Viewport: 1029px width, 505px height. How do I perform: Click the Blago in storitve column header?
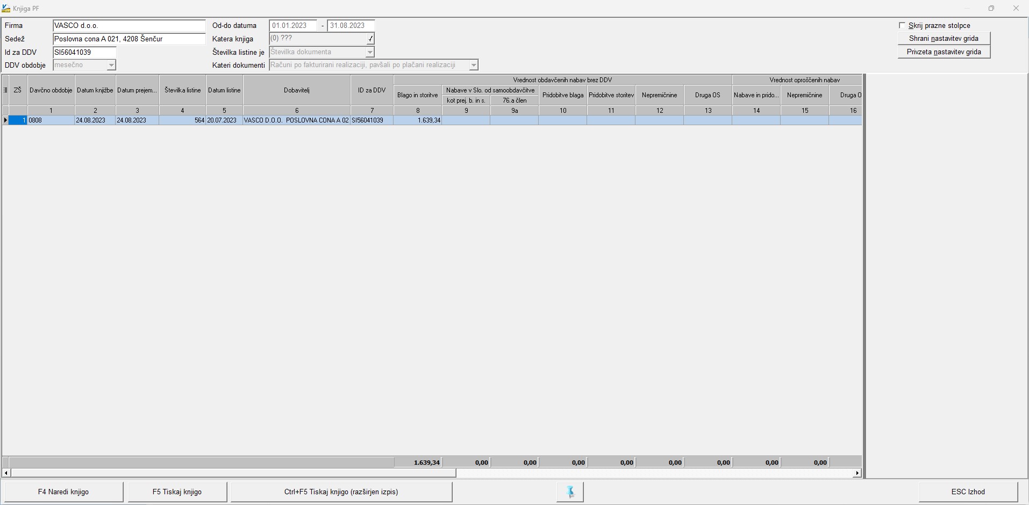tap(418, 95)
